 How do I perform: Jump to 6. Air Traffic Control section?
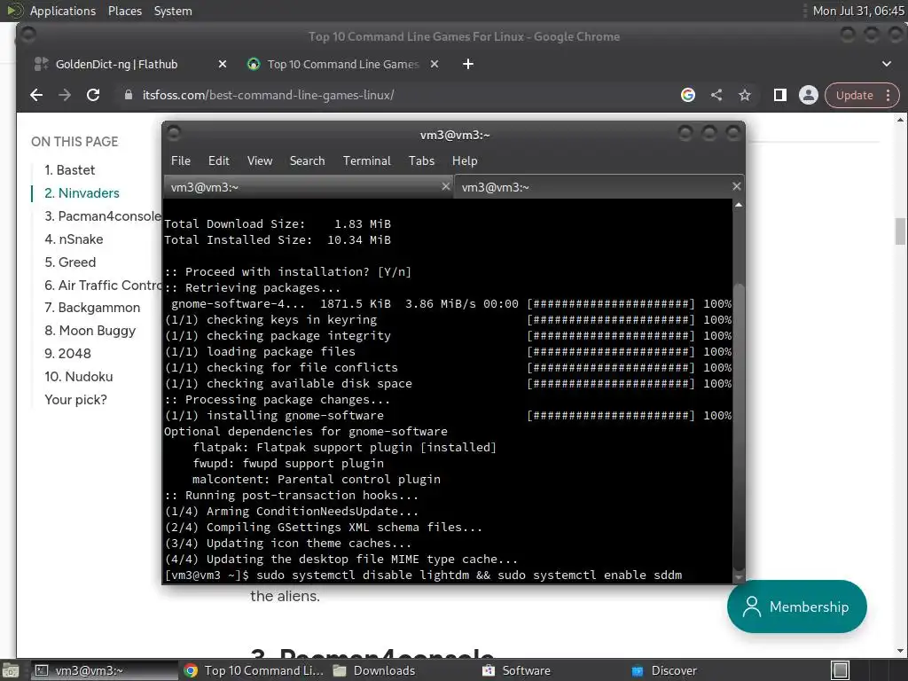tap(103, 286)
